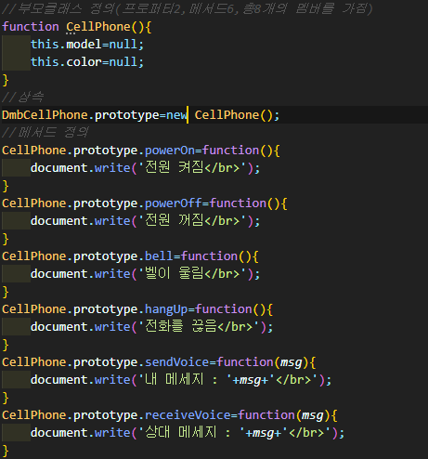Click the 'new' keyword before CellPhone()

pos(176,115)
